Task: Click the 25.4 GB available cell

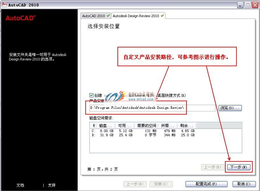Action: (126, 135)
